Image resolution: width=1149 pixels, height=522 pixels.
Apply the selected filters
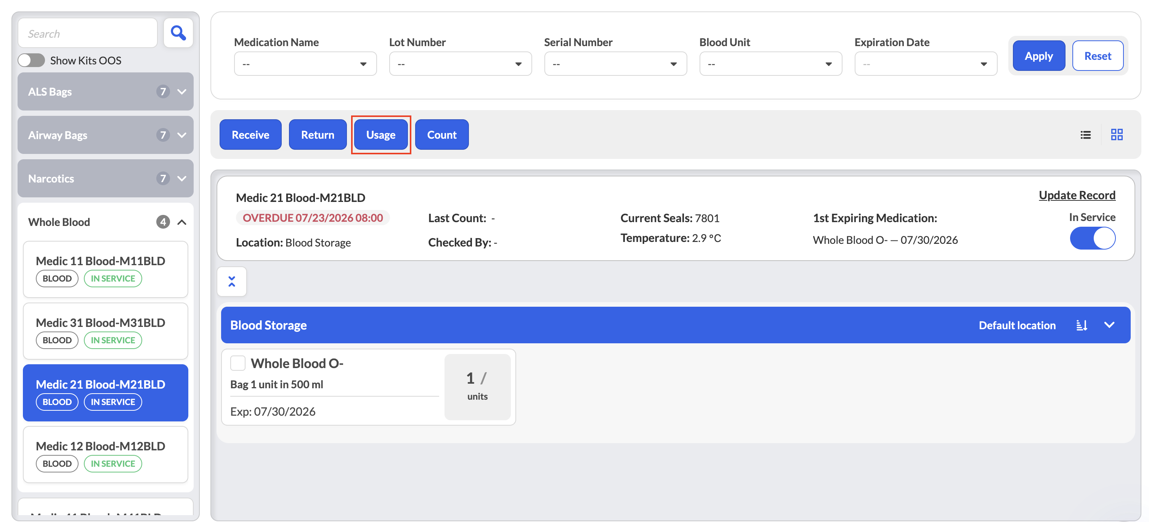1038,56
